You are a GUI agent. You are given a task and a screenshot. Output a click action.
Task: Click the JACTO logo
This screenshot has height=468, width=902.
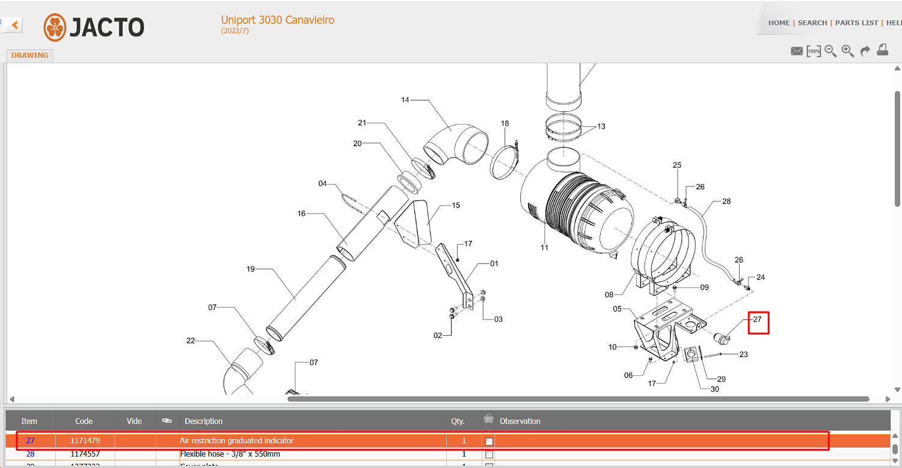[94, 27]
